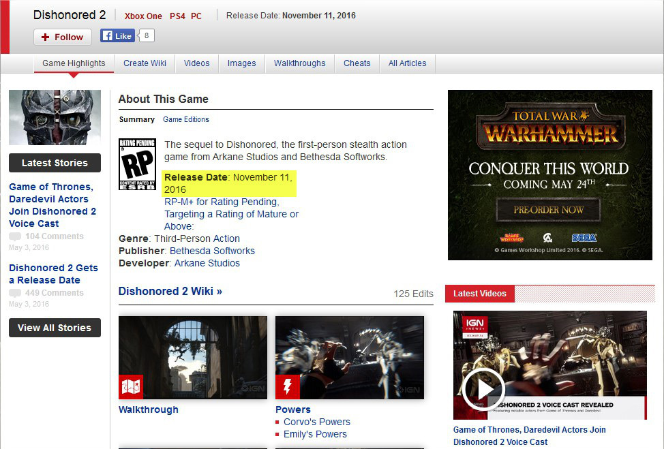Image resolution: width=664 pixels, height=449 pixels.
Task: Open the Powers wiki link
Action: pyautogui.click(x=293, y=409)
